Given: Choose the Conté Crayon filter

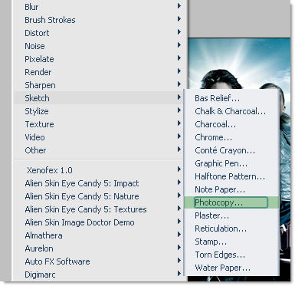Looking at the screenshot, I should pos(231,150).
